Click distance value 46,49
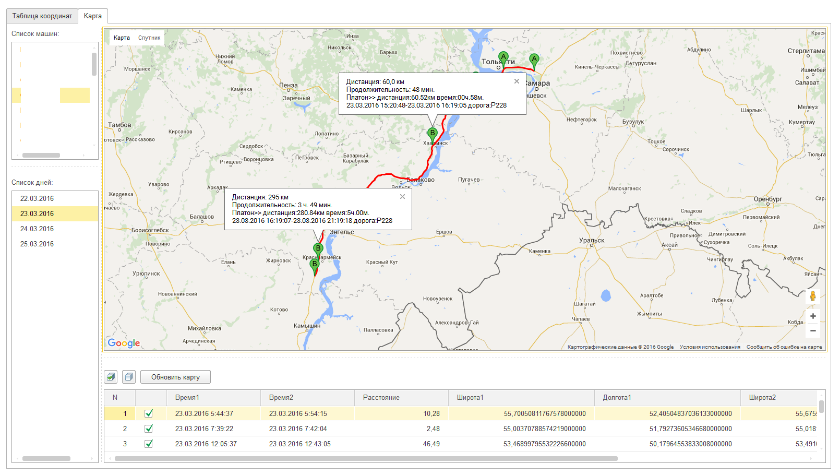This screenshot has width=840, height=475. (401, 444)
